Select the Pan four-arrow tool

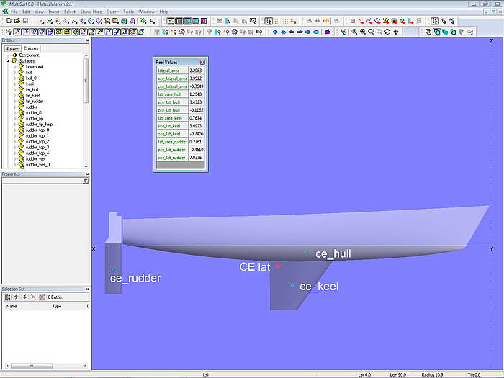point(397,32)
